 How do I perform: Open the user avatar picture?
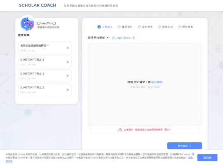[27, 24]
